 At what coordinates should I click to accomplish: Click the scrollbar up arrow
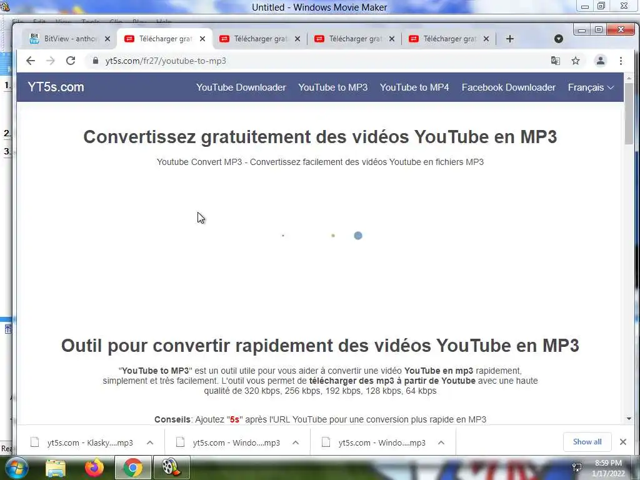click(629, 77)
